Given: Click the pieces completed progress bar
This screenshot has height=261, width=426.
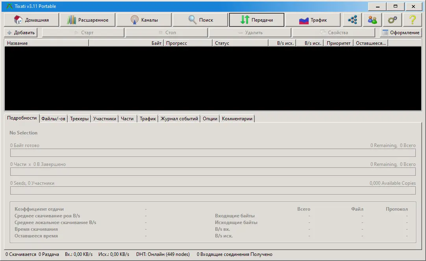Looking at the screenshot, I should (x=213, y=171).
